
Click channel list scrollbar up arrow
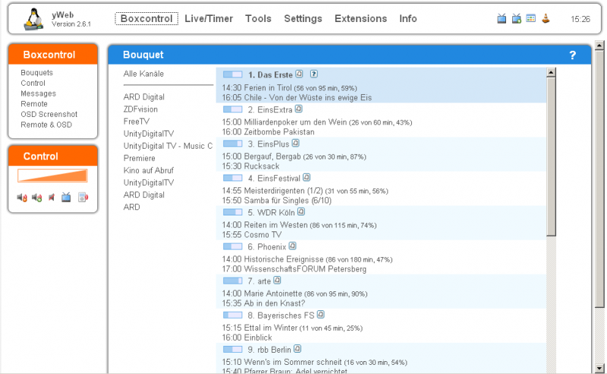tap(552, 72)
